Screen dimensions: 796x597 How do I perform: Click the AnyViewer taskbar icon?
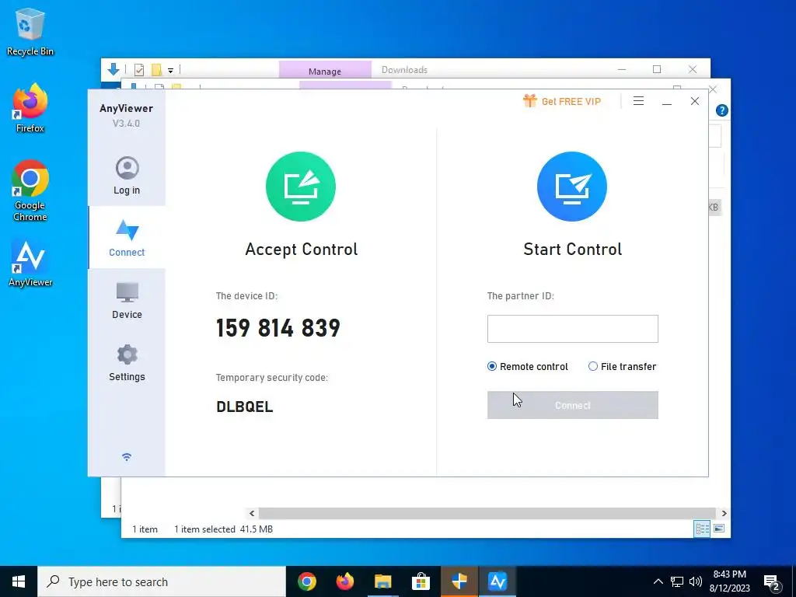coord(497,581)
